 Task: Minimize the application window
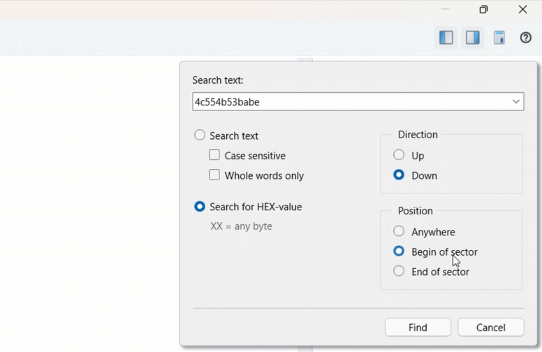pos(445,9)
